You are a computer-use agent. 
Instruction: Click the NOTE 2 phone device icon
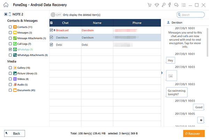click(10, 14)
